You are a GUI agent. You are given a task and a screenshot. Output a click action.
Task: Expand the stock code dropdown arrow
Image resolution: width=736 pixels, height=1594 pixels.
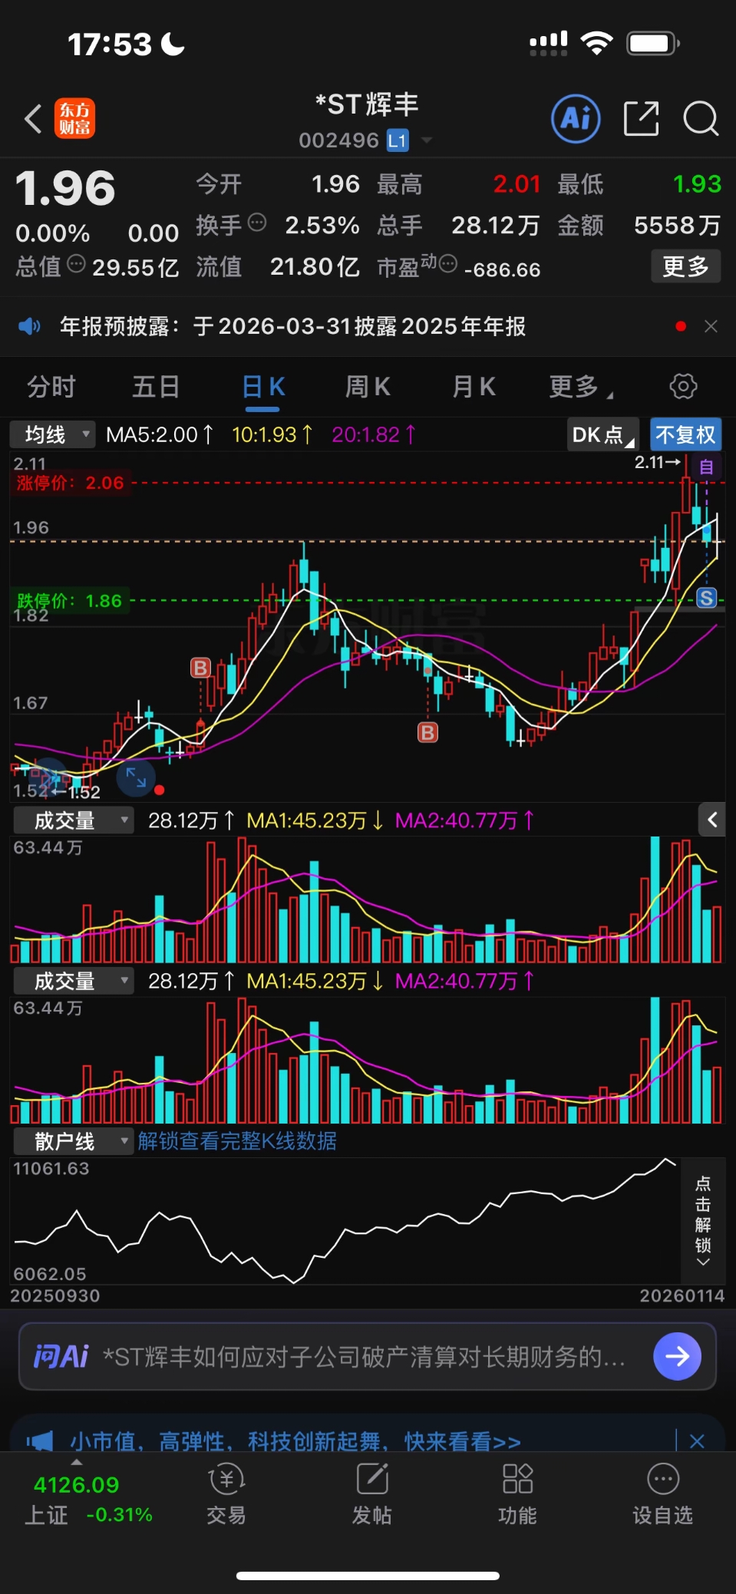pyautogui.click(x=426, y=140)
